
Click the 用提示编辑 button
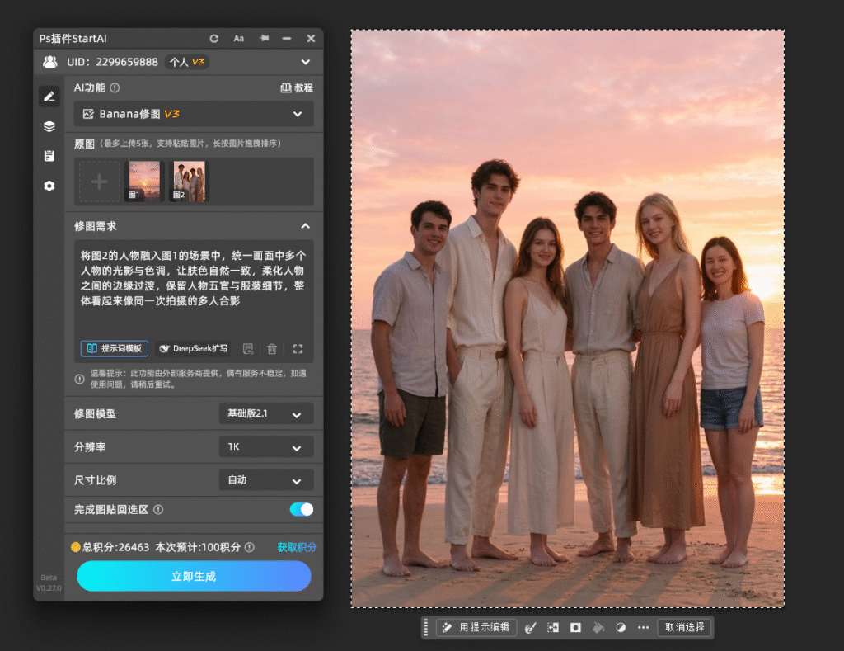[476, 627]
